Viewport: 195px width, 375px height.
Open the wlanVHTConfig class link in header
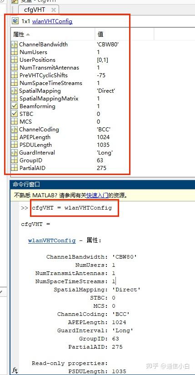click(52, 21)
